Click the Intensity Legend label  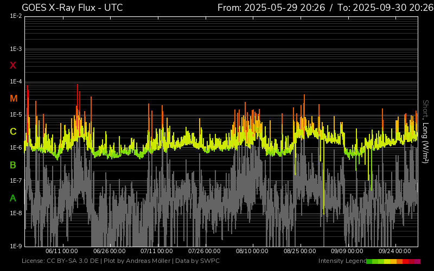(x=342, y=261)
